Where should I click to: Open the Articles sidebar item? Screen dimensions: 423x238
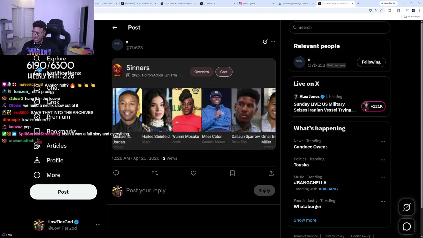click(x=50, y=146)
